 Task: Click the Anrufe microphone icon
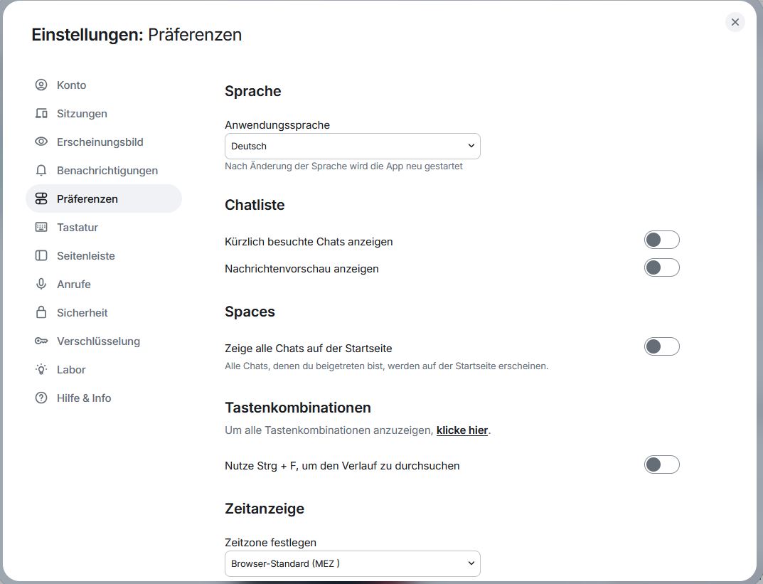coord(41,285)
